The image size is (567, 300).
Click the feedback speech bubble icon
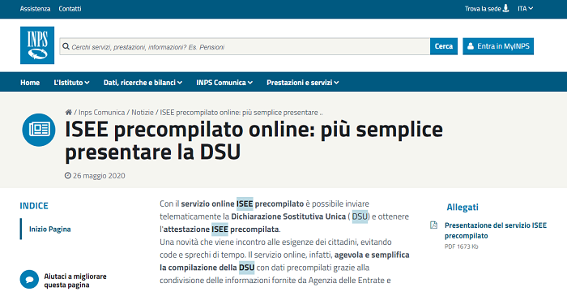click(x=29, y=280)
